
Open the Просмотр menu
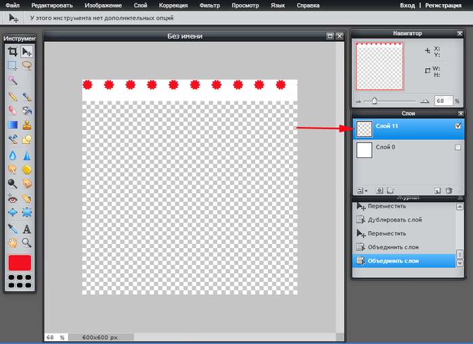coord(245,5)
